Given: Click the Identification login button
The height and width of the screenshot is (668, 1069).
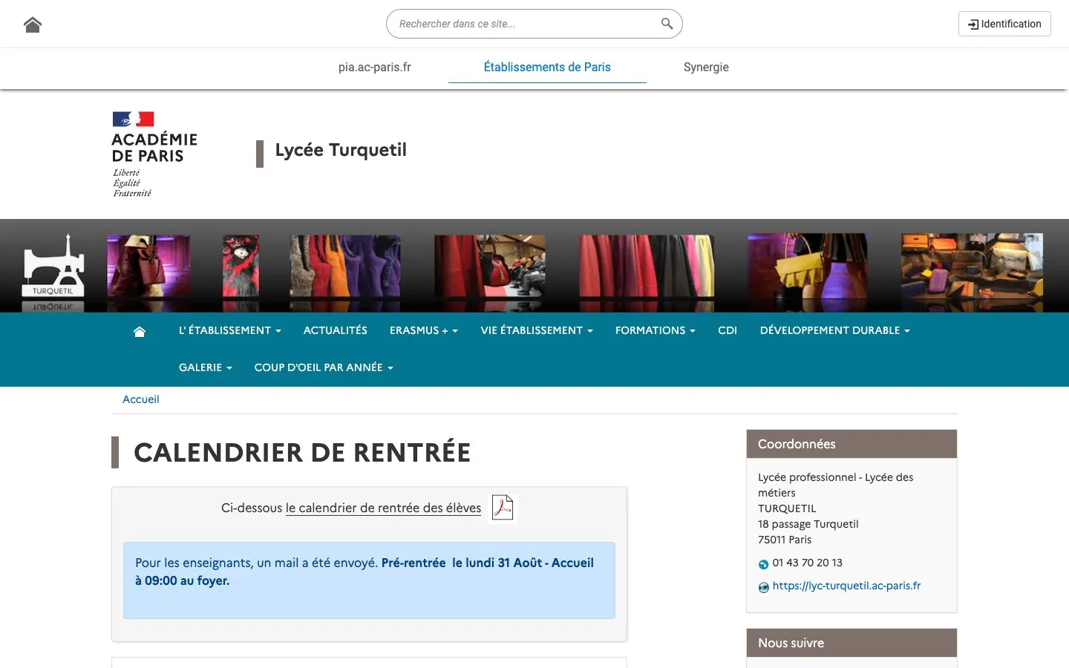Looking at the screenshot, I should (x=1004, y=24).
